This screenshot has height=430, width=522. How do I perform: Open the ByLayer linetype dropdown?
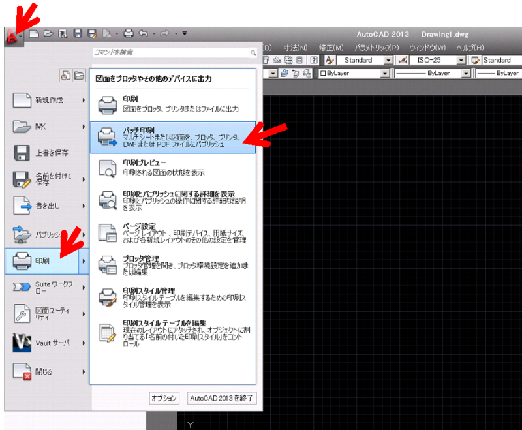[x=467, y=73]
